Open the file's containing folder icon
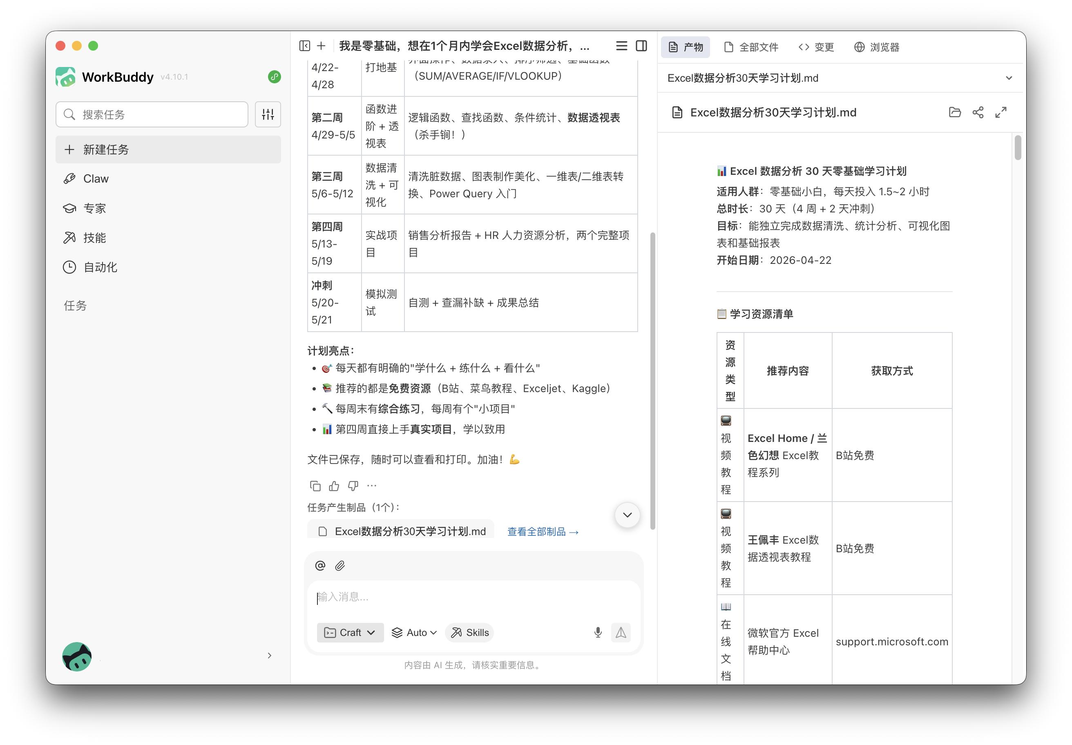The height and width of the screenshot is (745, 1072). click(955, 112)
